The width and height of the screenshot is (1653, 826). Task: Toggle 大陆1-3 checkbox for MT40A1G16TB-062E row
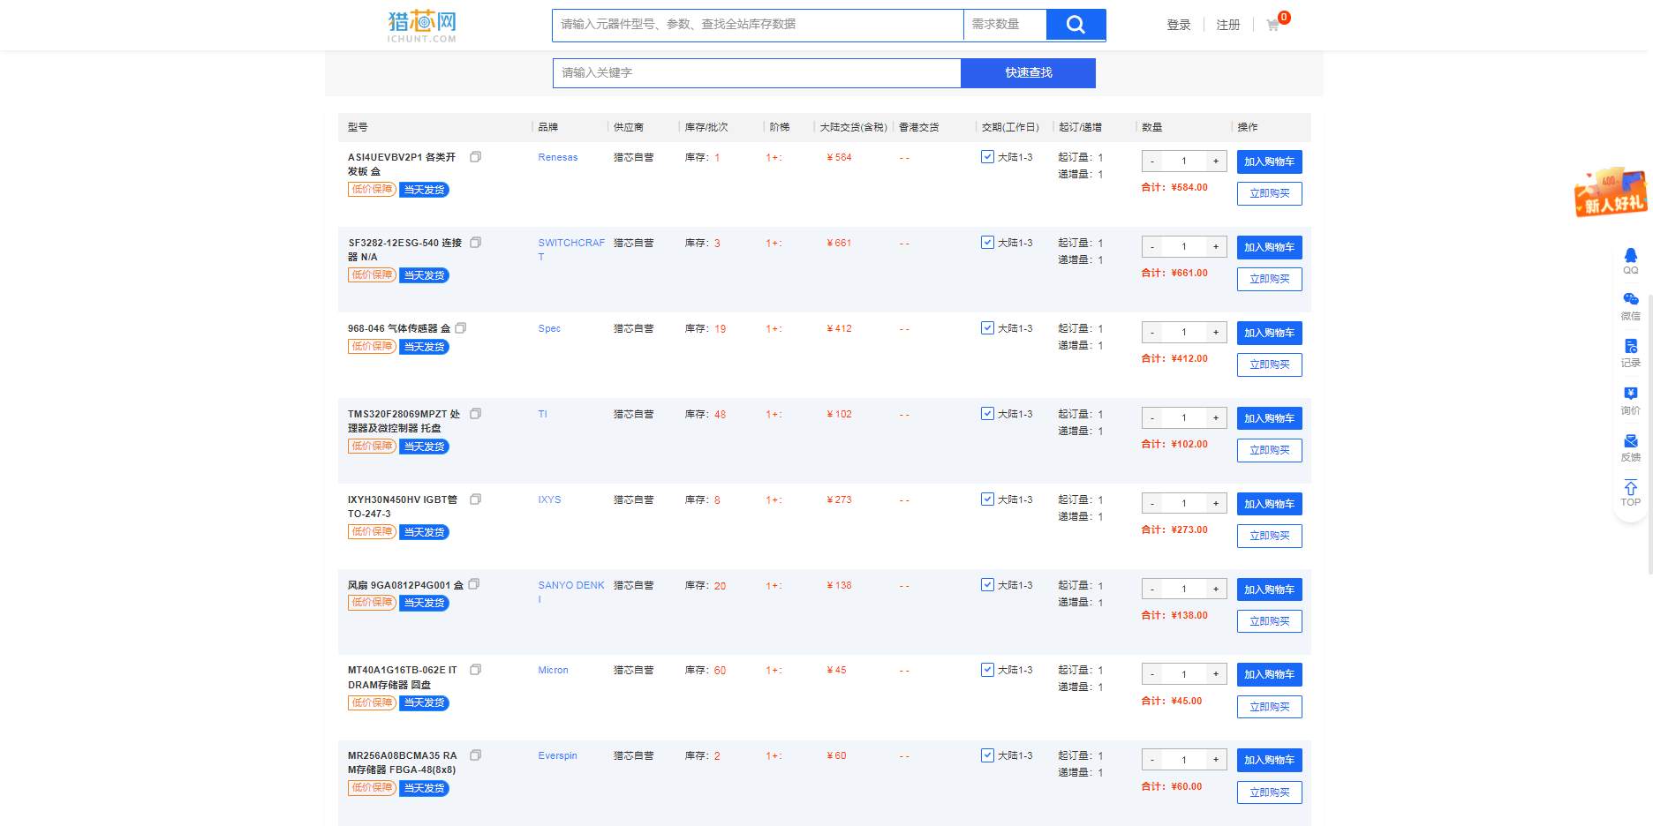[x=987, y=670]
